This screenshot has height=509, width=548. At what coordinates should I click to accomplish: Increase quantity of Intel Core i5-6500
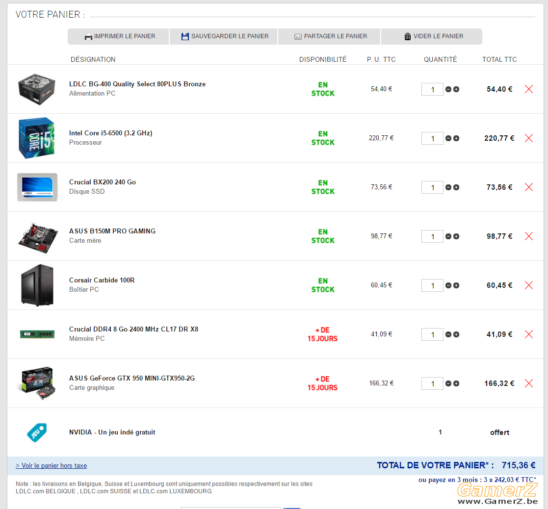(x=456, y=138)
